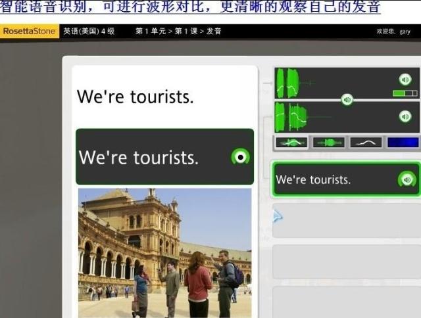The width and height of the screenshot is (421, 318).
Task: Select the blue spectrogram view button
Action: [403, 143]
